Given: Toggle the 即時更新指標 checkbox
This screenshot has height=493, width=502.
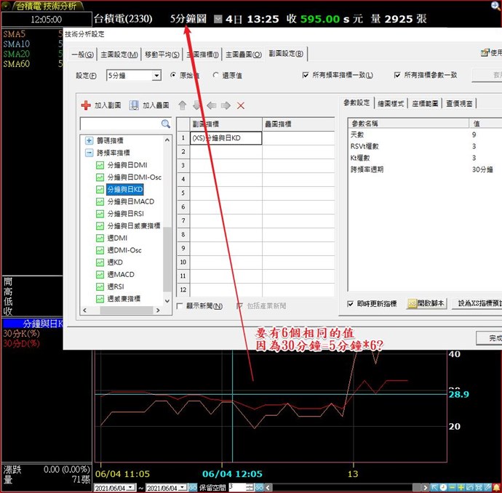Looking at the screenshot, I should point(351,303).
